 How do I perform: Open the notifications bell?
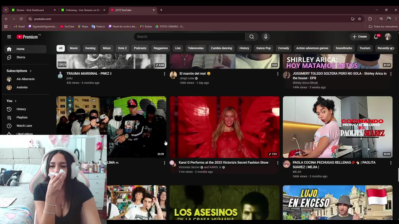point(376,37)
